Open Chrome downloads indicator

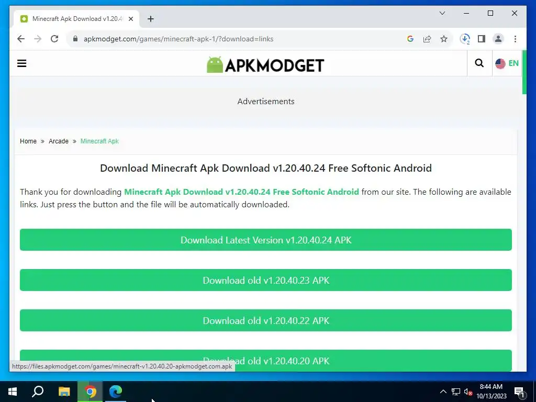click(x=465, y=39)
